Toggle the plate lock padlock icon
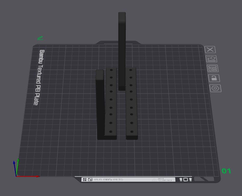242x196 pixels. 214,78
